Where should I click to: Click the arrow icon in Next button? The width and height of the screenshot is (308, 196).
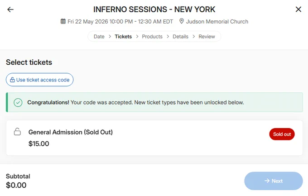267,181
